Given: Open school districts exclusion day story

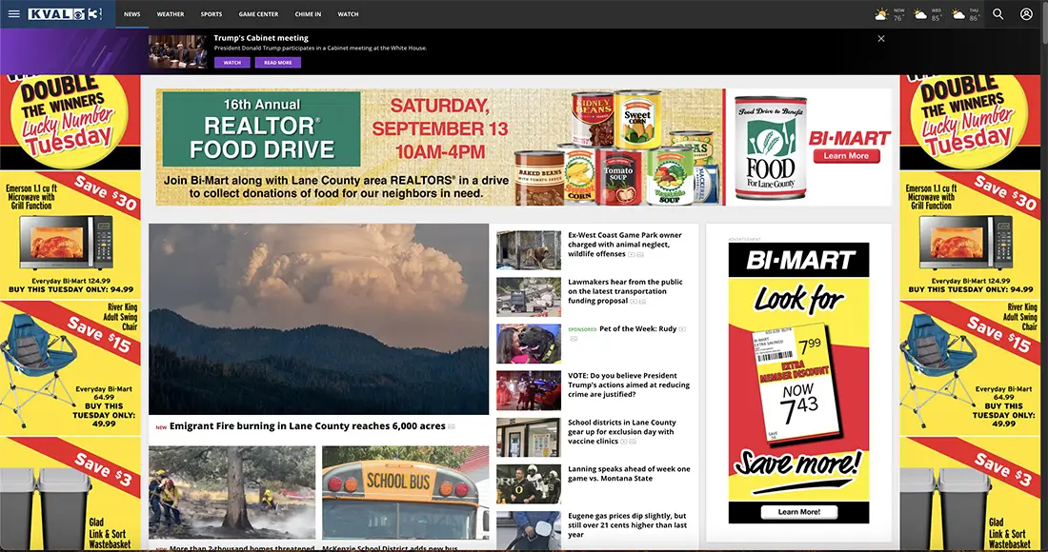Looking at the screenshot, I should click(622, 432).
